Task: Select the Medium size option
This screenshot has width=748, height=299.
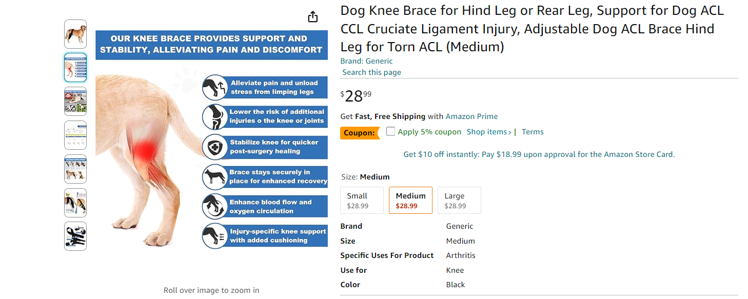Action: coord(410,201)
